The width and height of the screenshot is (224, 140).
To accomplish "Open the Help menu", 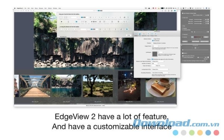I will [60, 8].
